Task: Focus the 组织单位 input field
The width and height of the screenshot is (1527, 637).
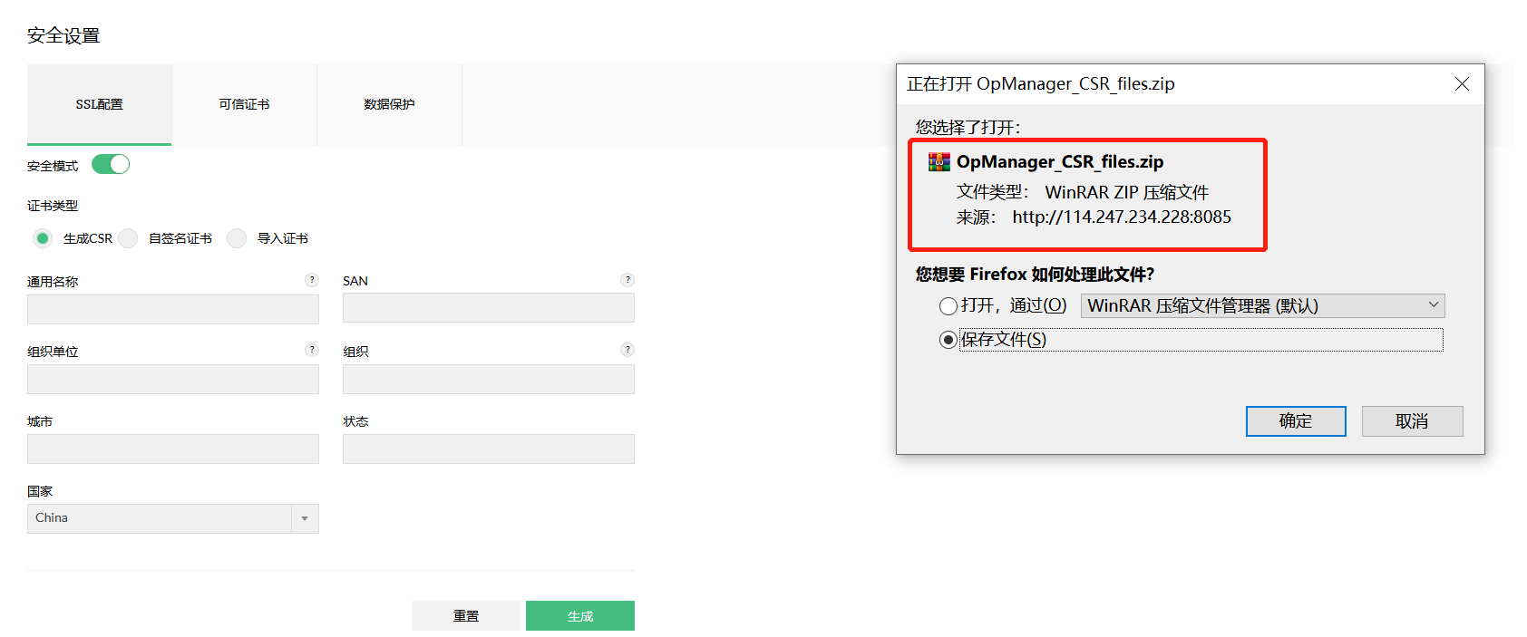Action: 173,379
